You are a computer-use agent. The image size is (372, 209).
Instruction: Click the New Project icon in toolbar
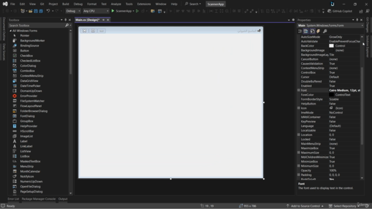coord(23,11)
